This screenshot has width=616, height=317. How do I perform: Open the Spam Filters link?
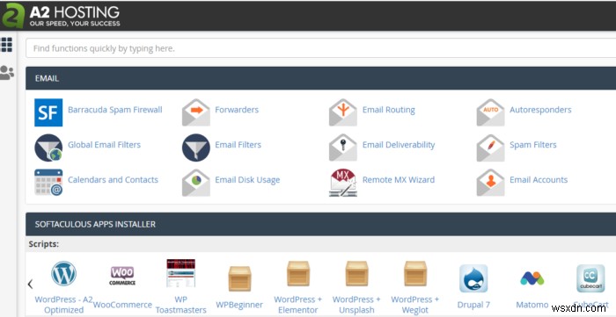click(532, 145)
